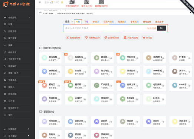Click the 影视排行榜 button
This screenshot has width=194, height=139.
[73, 37]
